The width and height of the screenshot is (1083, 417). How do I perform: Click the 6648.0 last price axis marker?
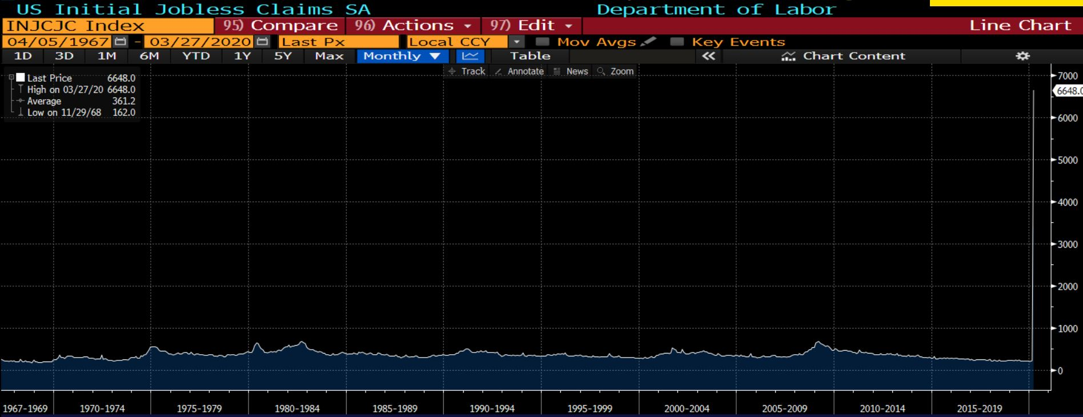[1068, 91]
